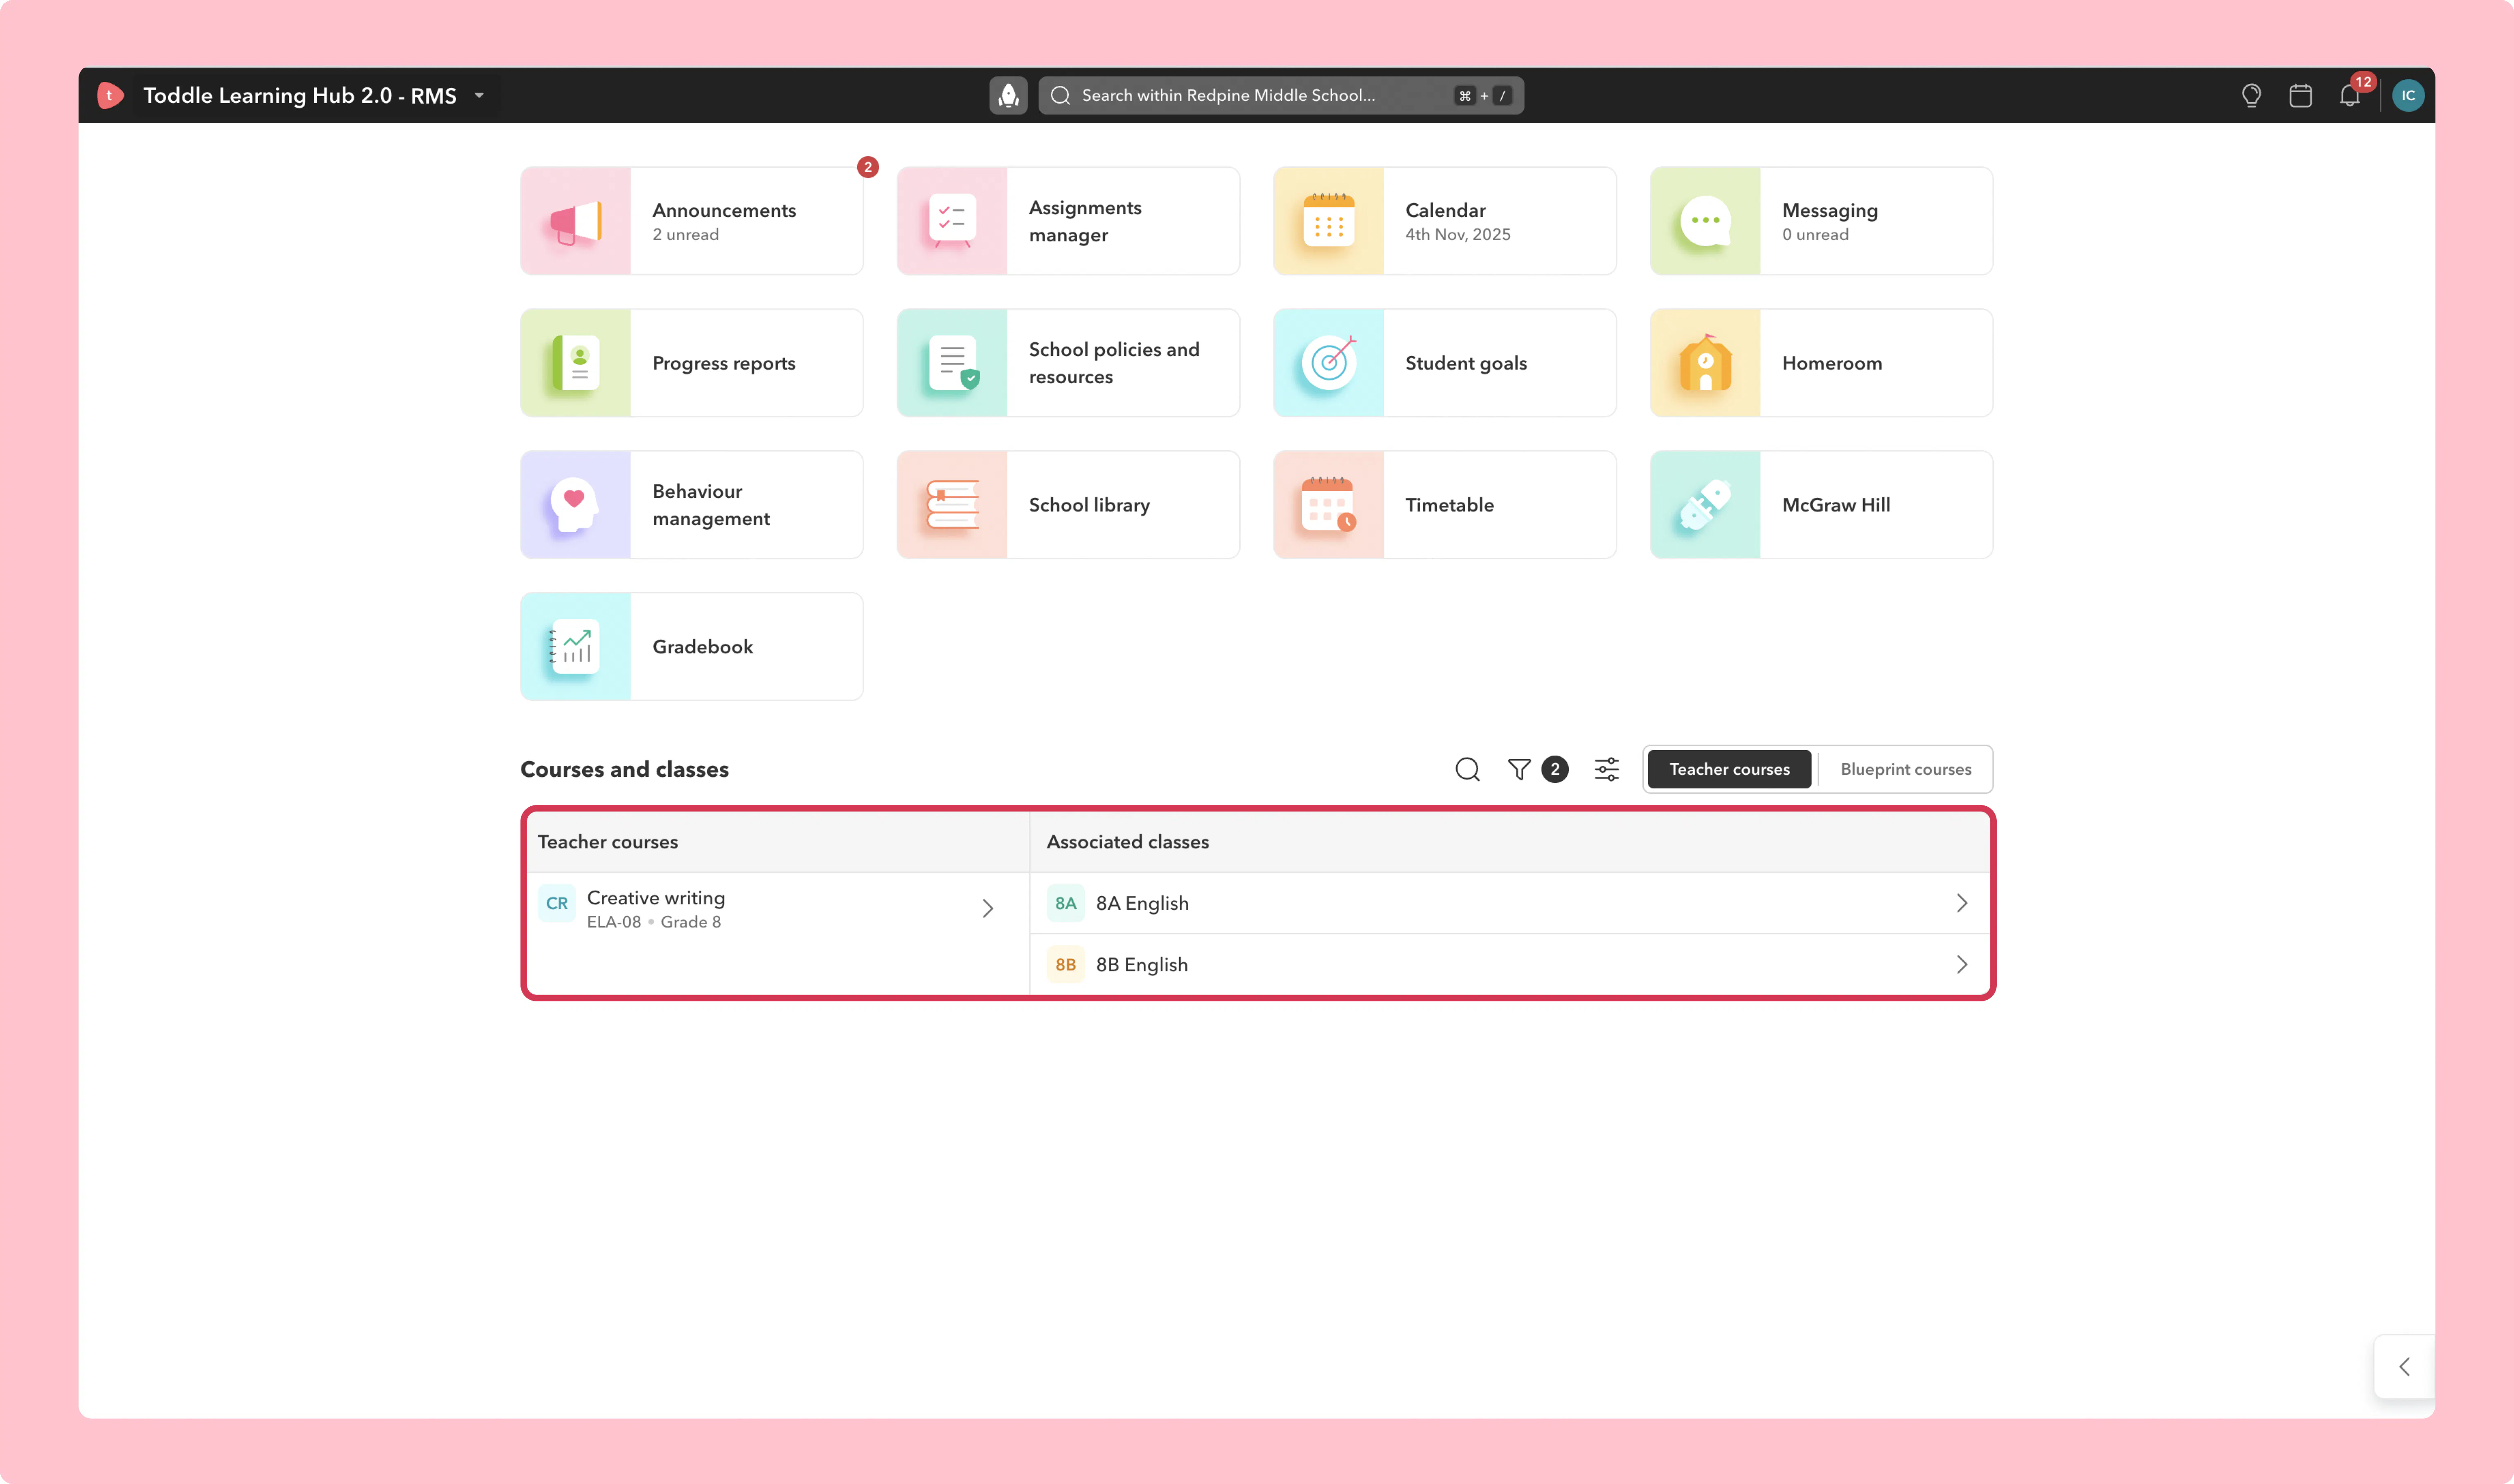Image resolution: width=2514 pixels, height=1484 pixels.
Task: Open Timetable card label
Action: [1450, 505]
